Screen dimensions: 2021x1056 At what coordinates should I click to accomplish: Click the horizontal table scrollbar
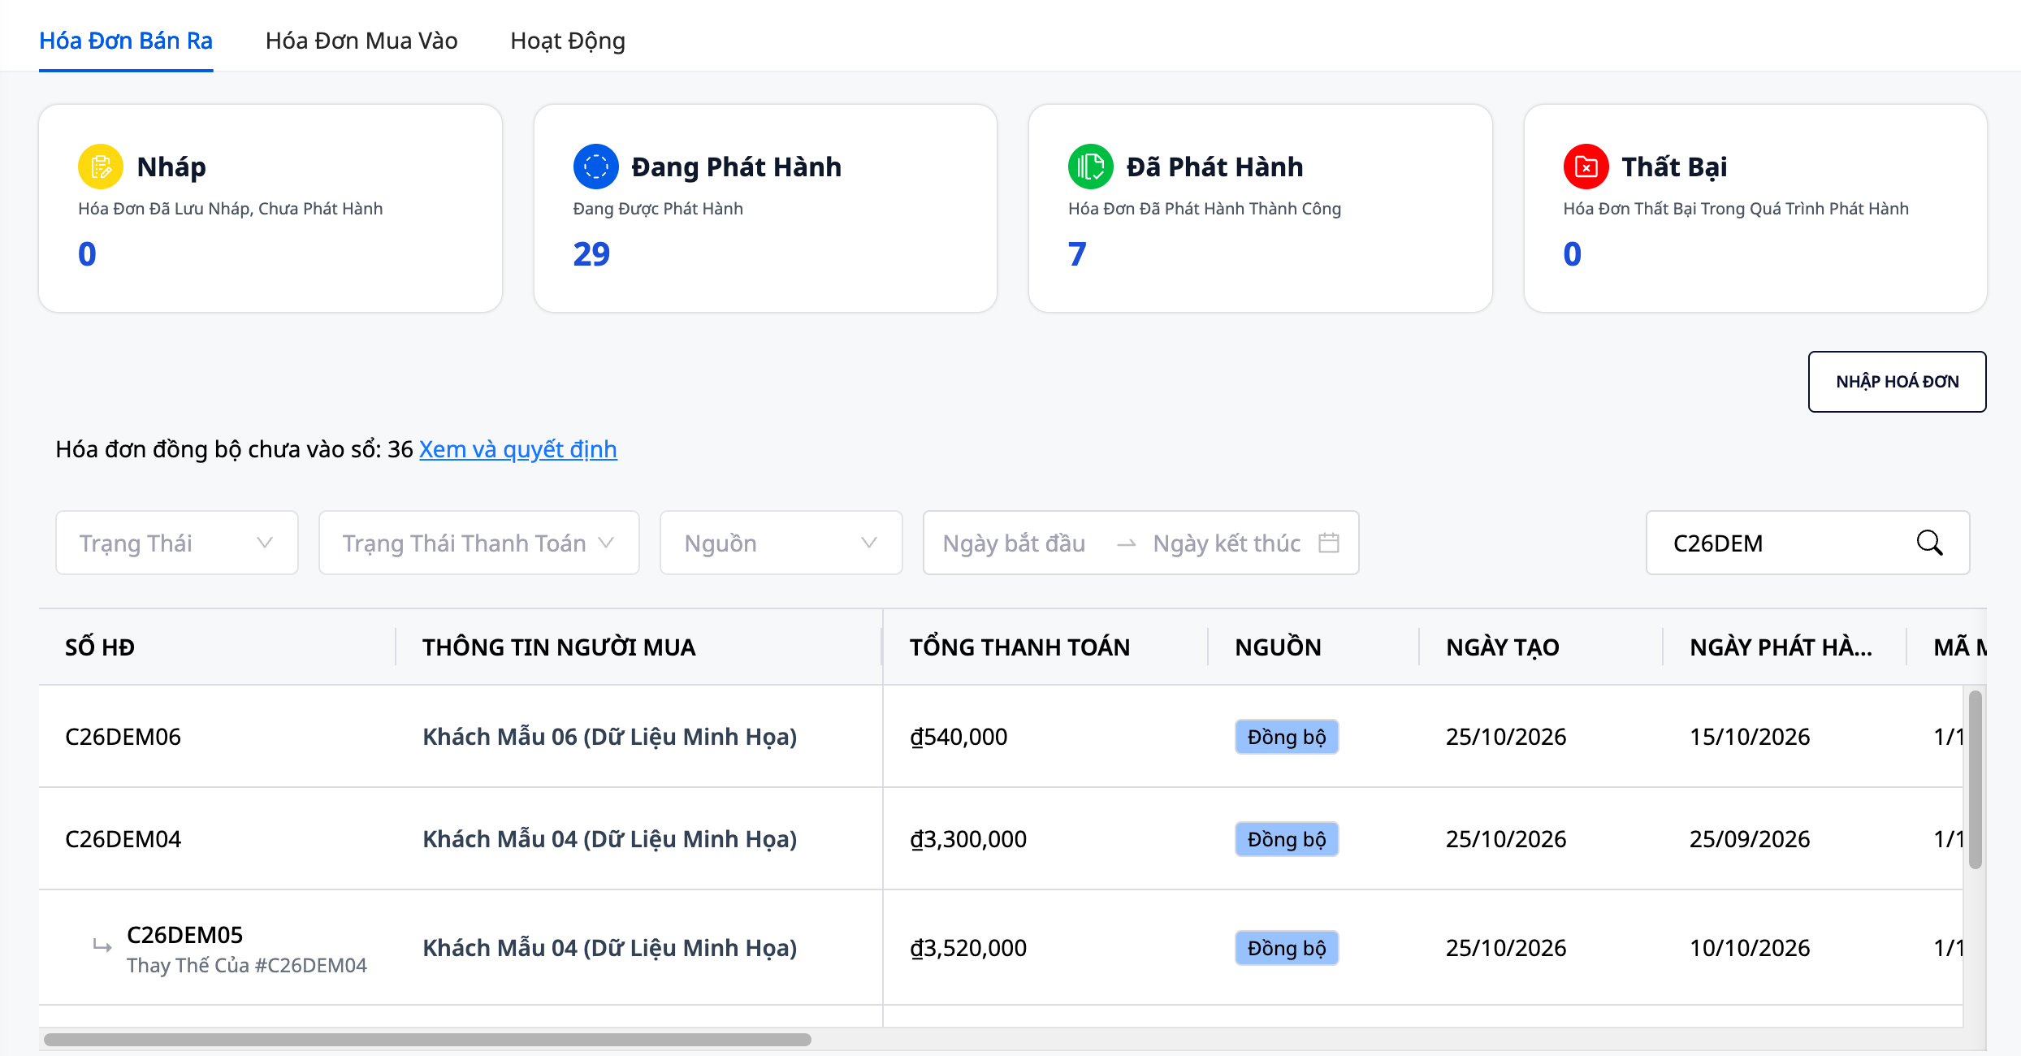pyautogui.click(x=427, y=1040)
